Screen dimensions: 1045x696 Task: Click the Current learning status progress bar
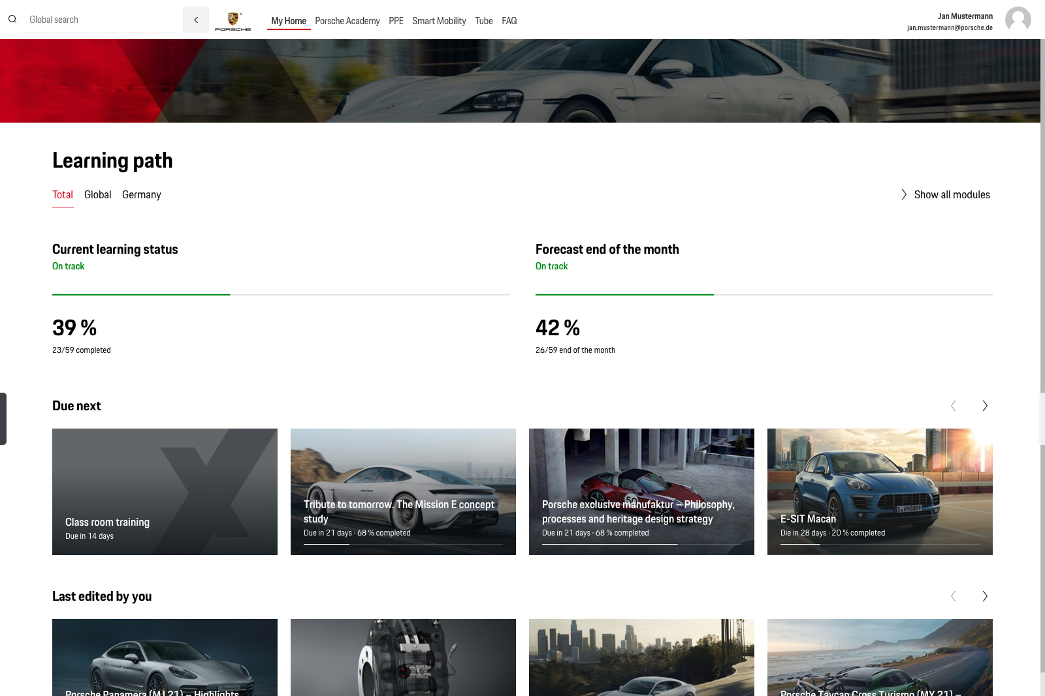[281, 295]
